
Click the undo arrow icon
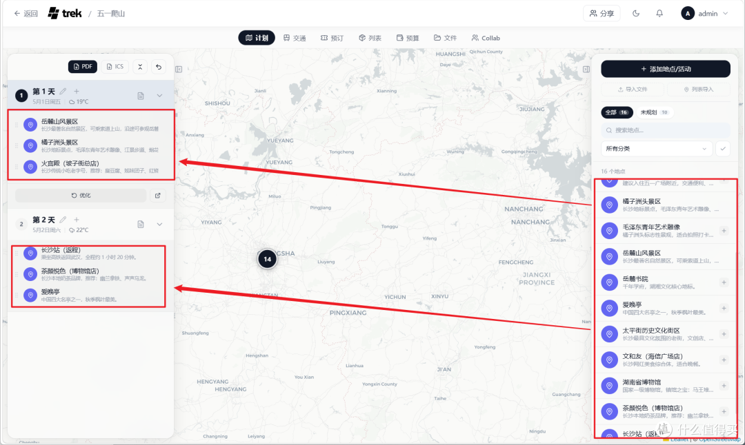point(159,67)
